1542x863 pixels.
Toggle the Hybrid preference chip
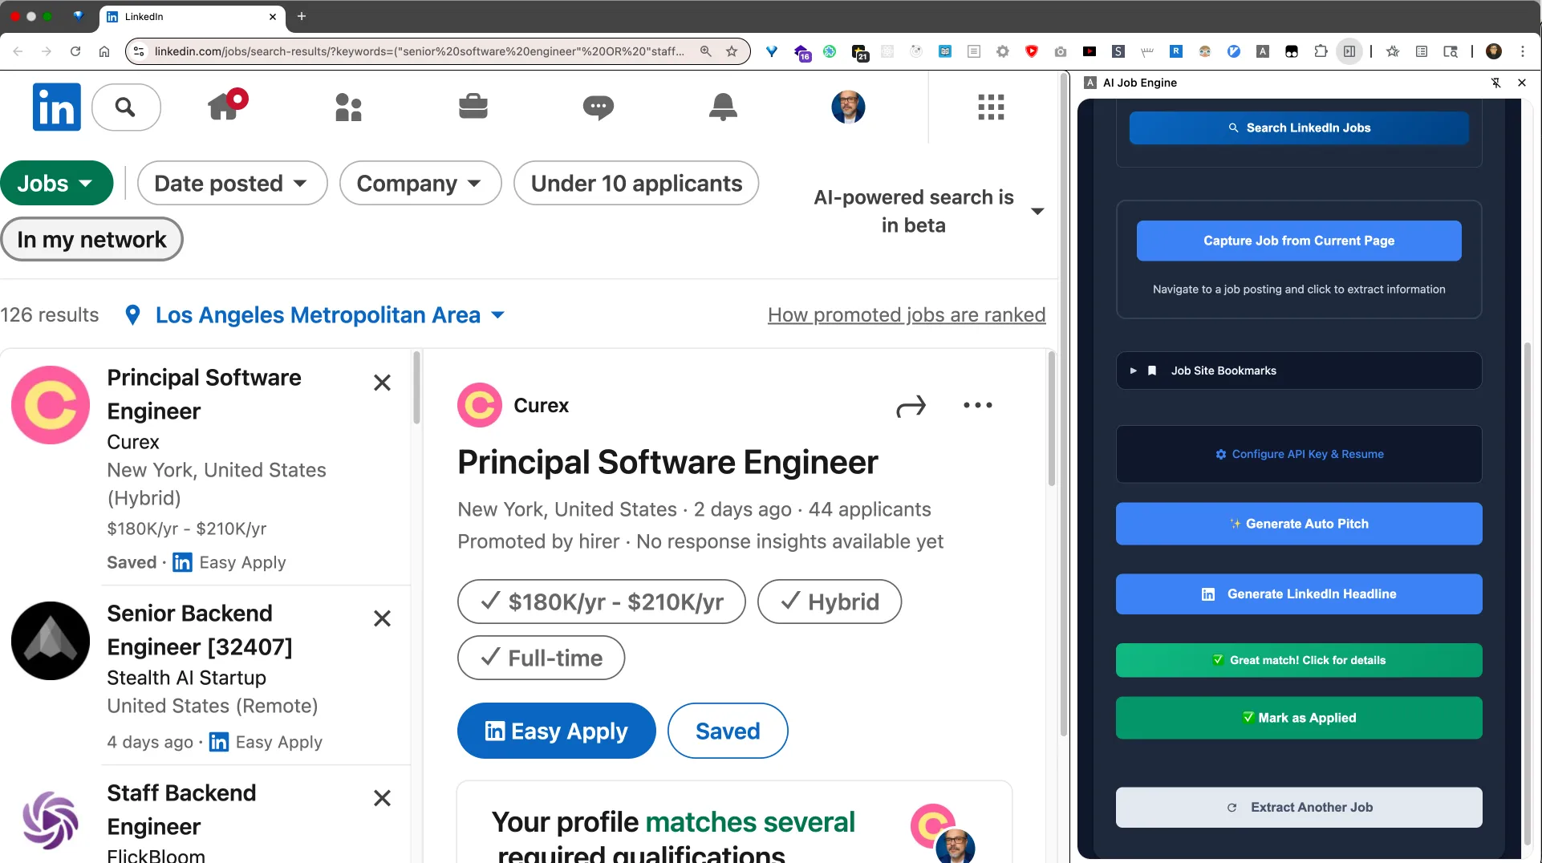(830, 602)
